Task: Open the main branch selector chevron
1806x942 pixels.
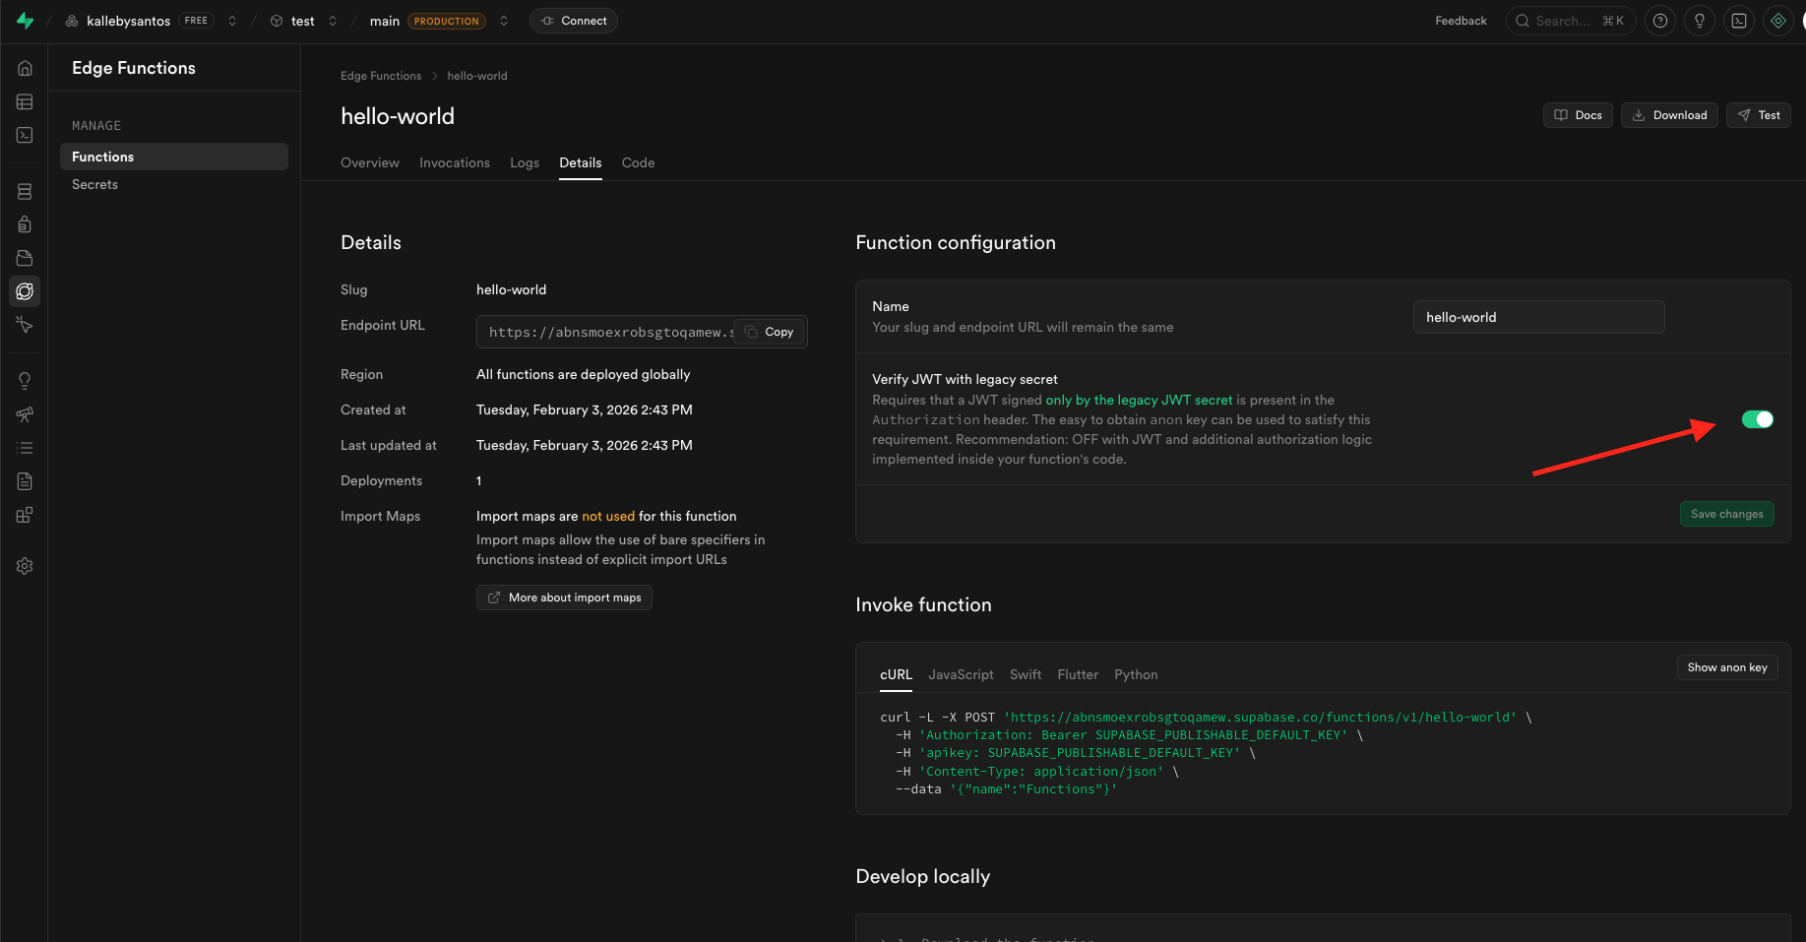Action: 504,21
